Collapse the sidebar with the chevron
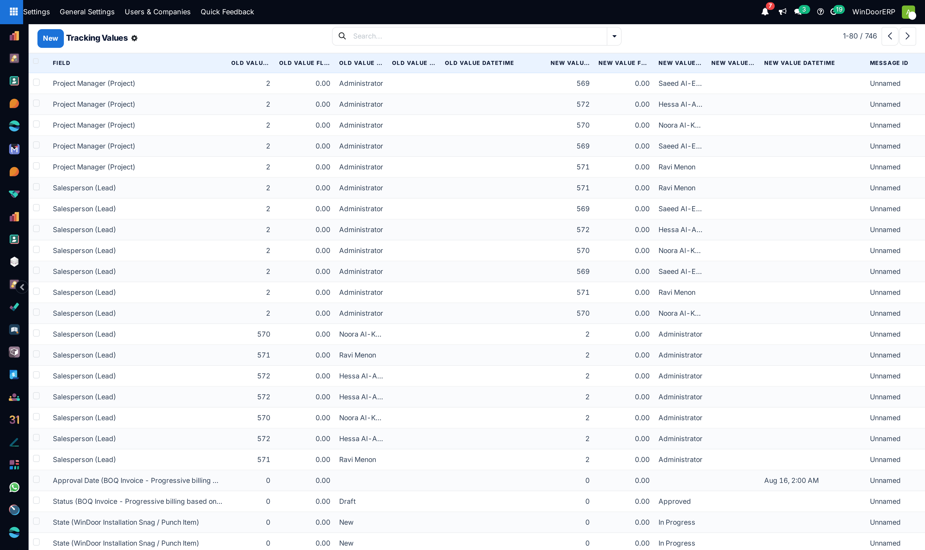The width and height of the screenshot is (925, 550). pos(22,287)
